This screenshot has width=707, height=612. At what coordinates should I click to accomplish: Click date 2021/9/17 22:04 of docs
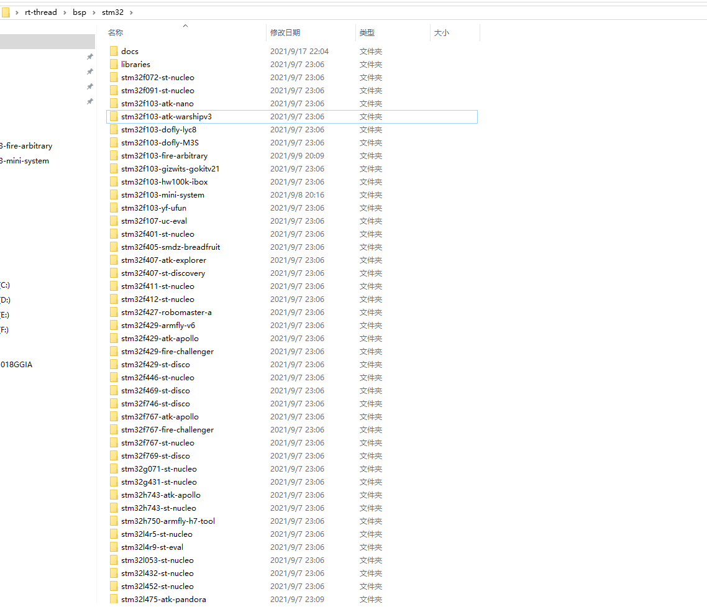299,52
